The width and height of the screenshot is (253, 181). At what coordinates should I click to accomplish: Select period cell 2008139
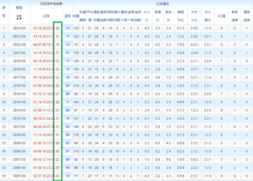tap(19, 151)
